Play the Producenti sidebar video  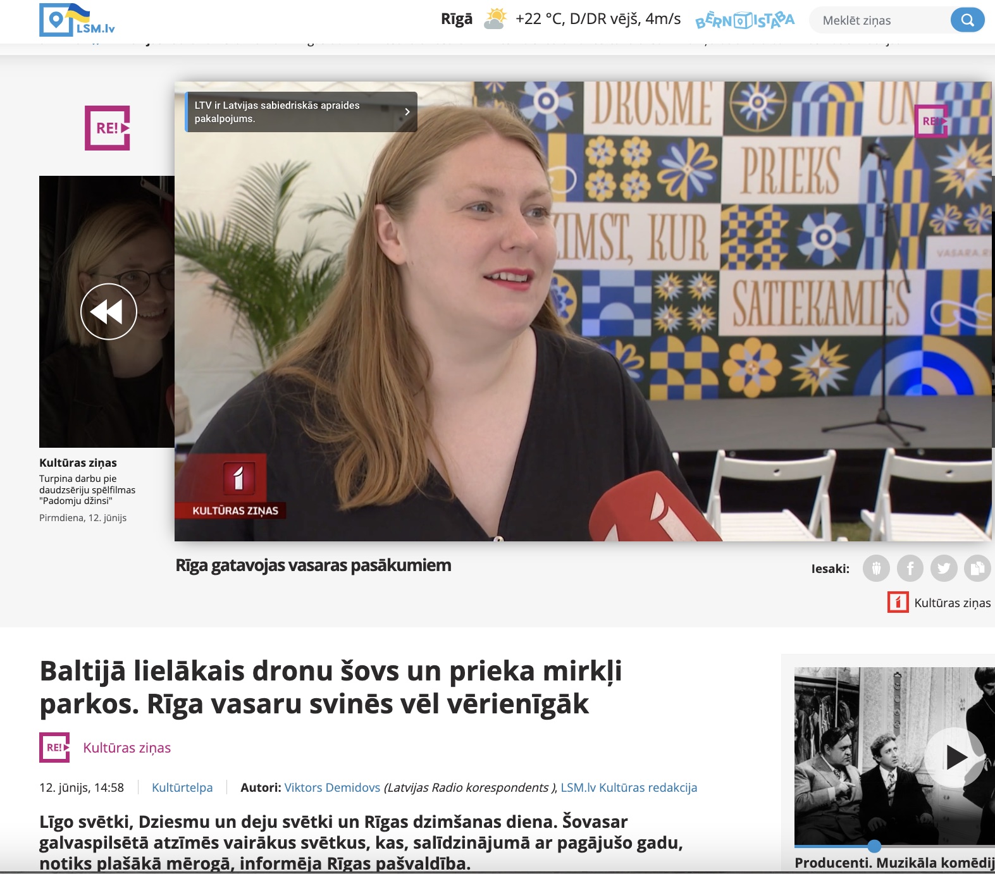tap(955, 757)
